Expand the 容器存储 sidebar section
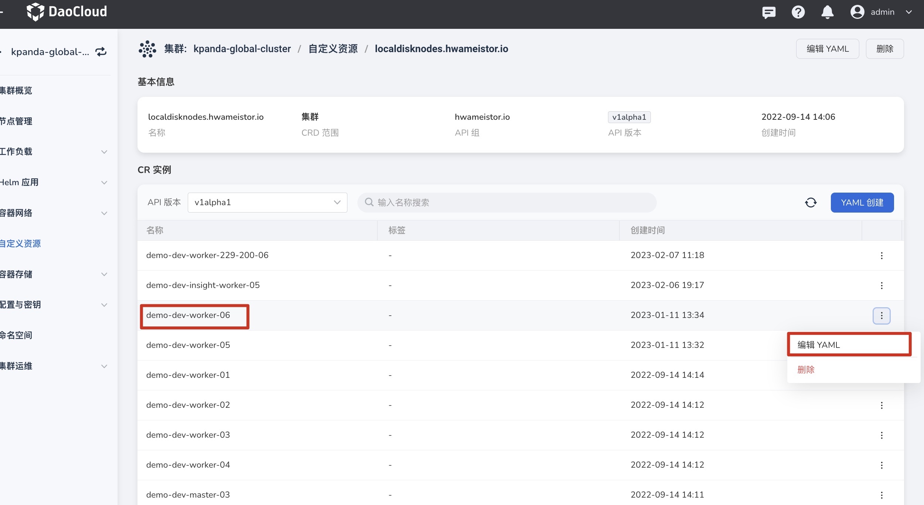The width and height of the screenshot is (924, 505). click(104, 274)
